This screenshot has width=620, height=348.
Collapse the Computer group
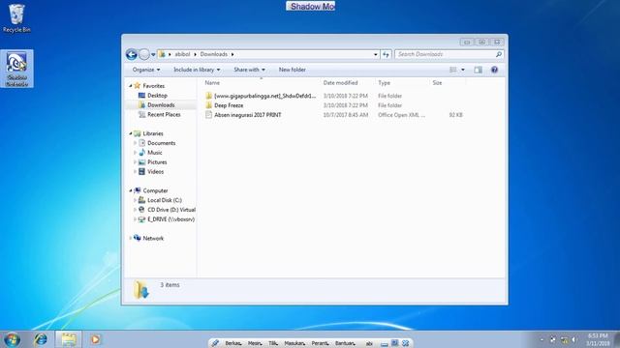131,190
